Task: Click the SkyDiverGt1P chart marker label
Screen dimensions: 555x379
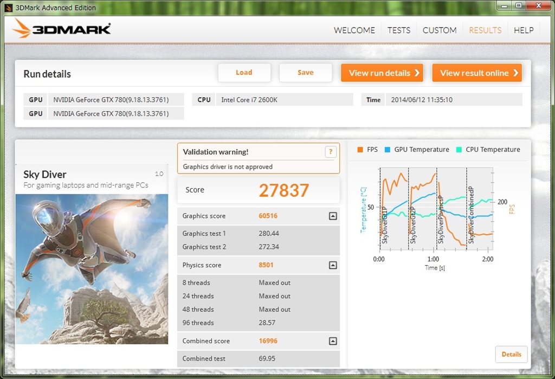Action: click(x=385, y=225)
